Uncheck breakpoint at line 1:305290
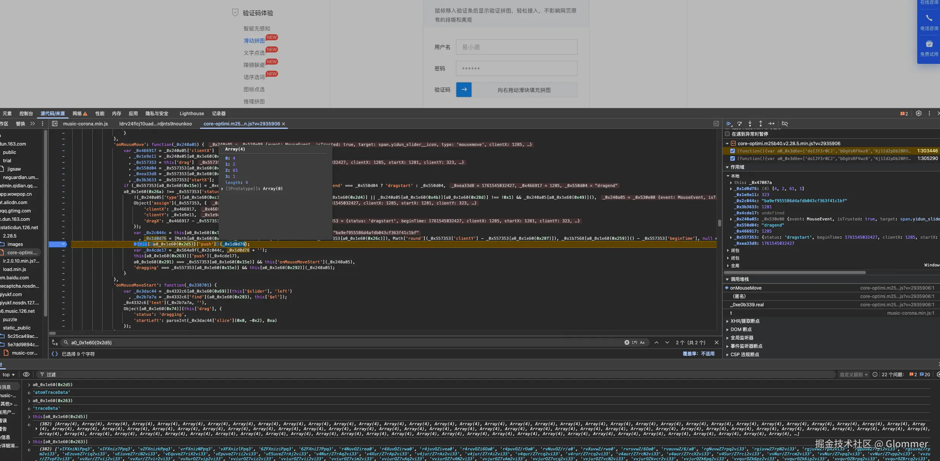 point(732,158)
